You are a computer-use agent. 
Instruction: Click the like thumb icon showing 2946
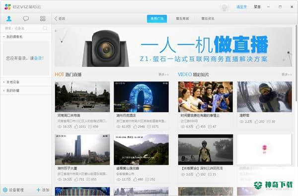(x=135, y=127)
